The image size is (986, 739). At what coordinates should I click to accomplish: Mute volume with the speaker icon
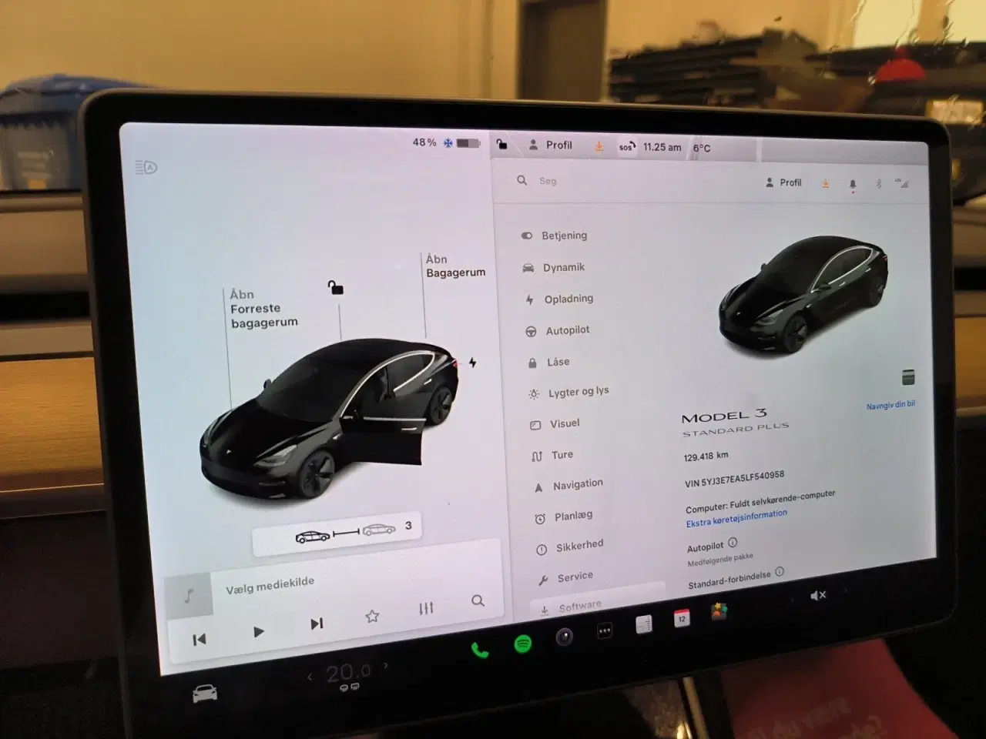point(818,595)
